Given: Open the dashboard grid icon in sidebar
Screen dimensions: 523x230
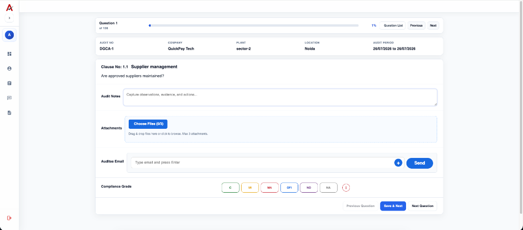Looking at the screenshot, I should point(9,54).
